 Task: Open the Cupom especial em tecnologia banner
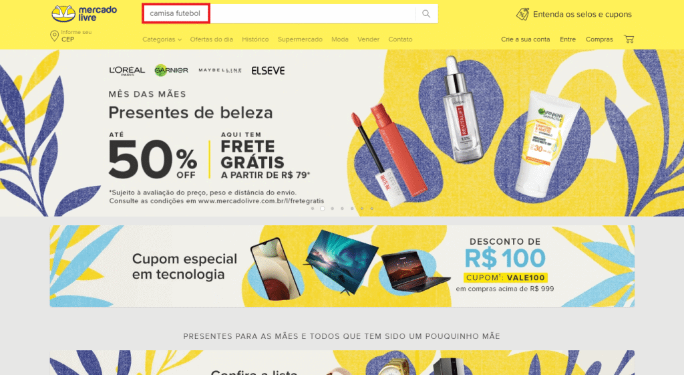342,266
